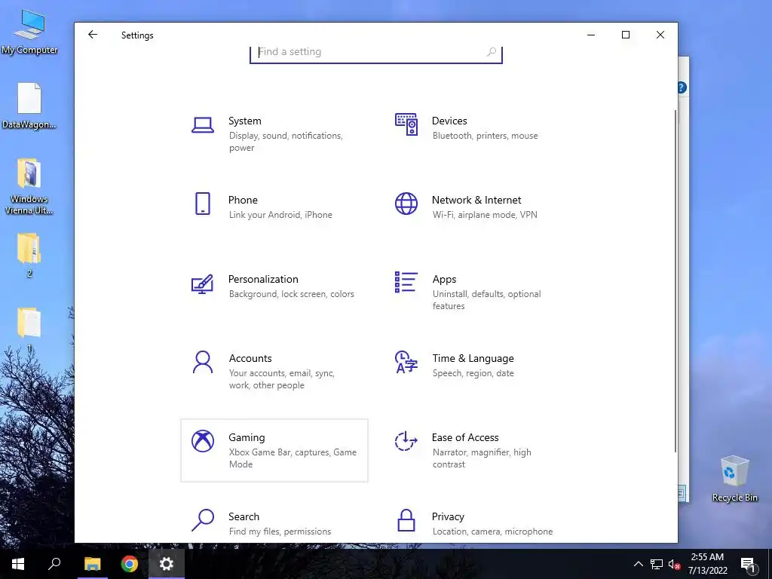The width and height of the screenshot is (772, 579).
Task: Open the Apps list icon
Action: (406, 282)
